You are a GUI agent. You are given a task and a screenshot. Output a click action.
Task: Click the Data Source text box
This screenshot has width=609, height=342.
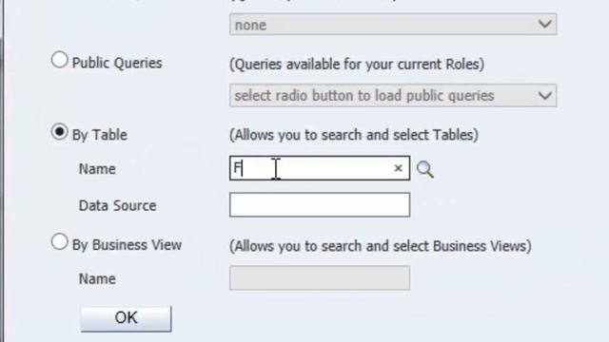(x=320, y=205)
